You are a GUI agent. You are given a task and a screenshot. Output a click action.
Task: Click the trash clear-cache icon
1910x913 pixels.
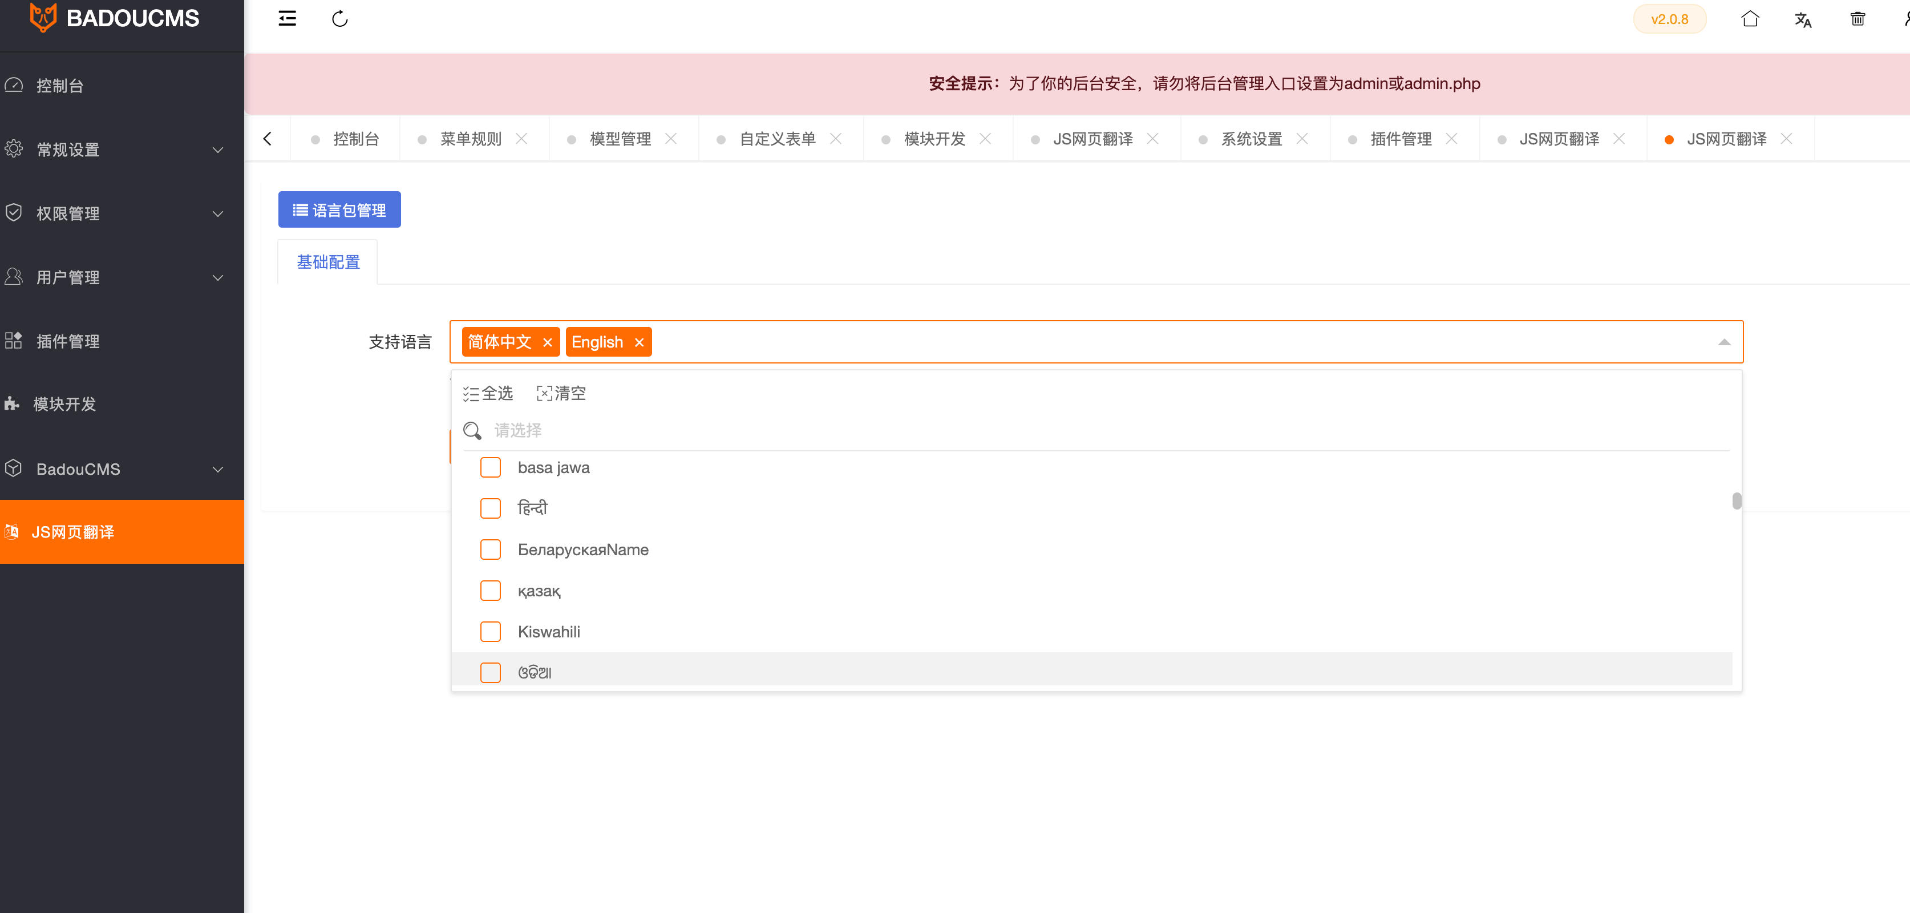click(x=1856, y=18)
